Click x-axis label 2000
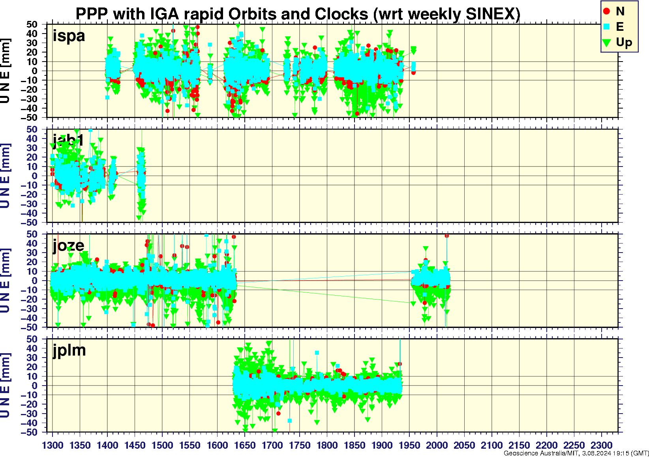 point(437,445)
